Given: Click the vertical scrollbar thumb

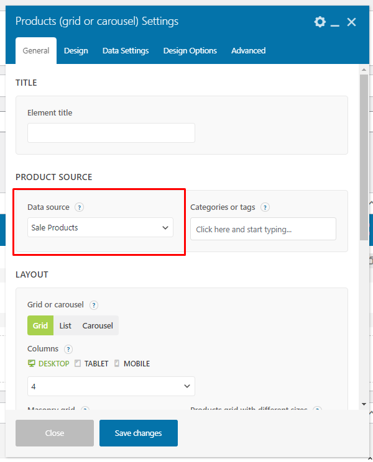Looking at the screenshot, I should pyautogui.click(x=364, y=157).
